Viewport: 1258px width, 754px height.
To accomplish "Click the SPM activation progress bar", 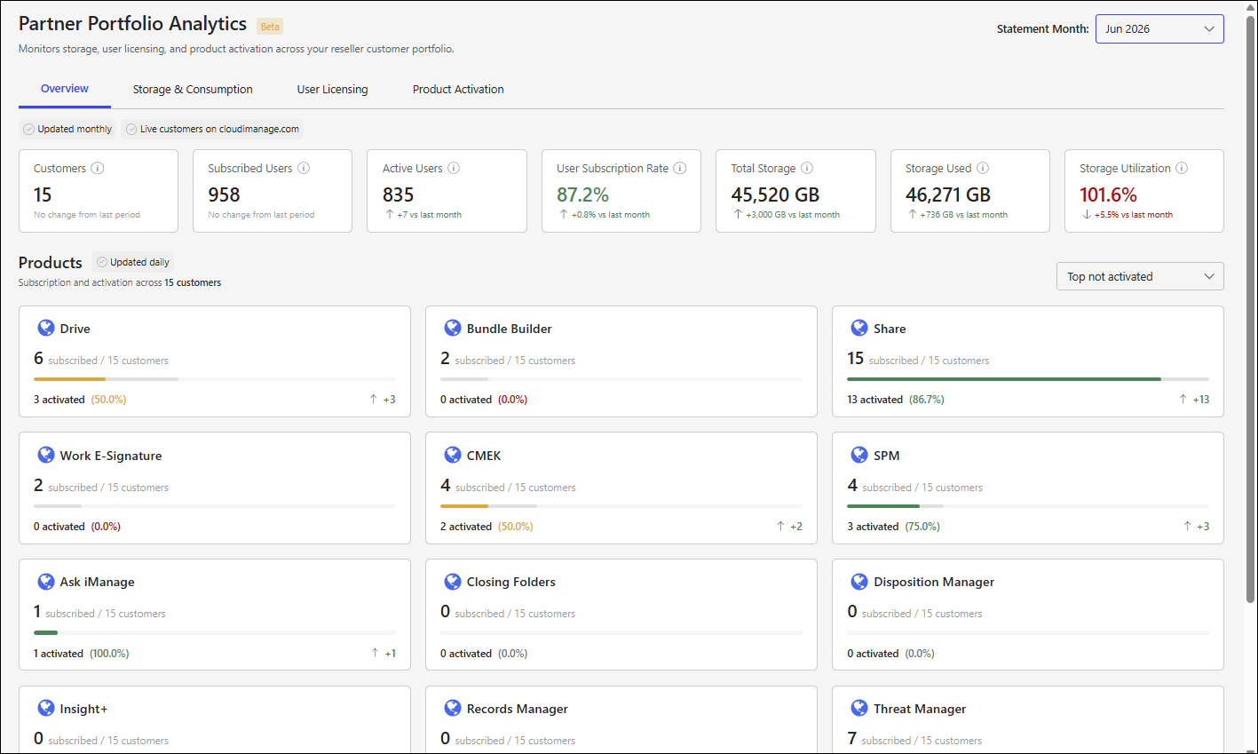I will pos(1028,506).
